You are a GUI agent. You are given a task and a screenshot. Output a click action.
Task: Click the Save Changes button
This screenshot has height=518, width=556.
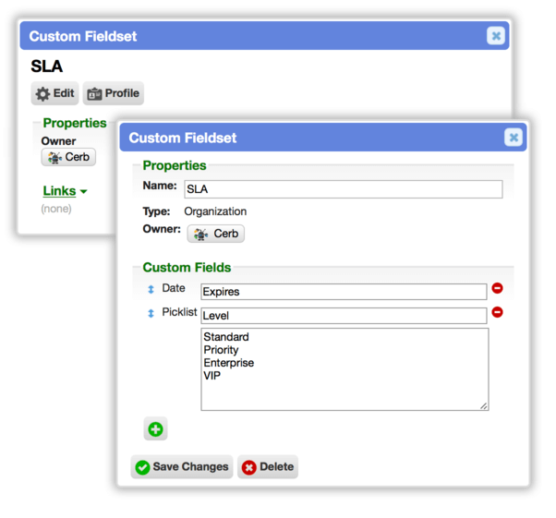pos(182,467)
